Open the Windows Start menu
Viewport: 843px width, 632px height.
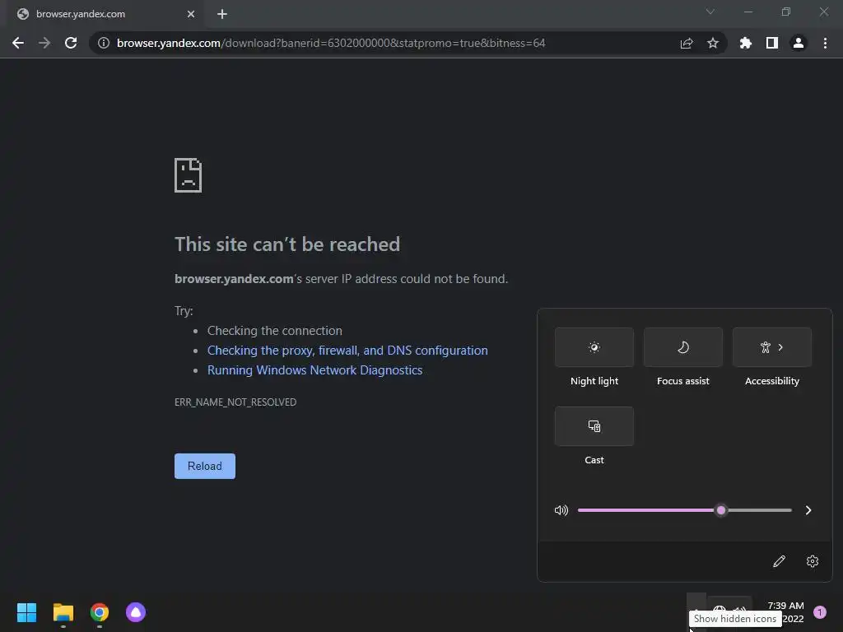click(x=27, y=612)
